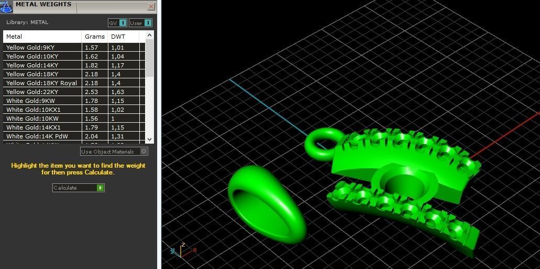Click the XYZ axis indicator icon
The image size is (540, 269).
coord(183,250)
